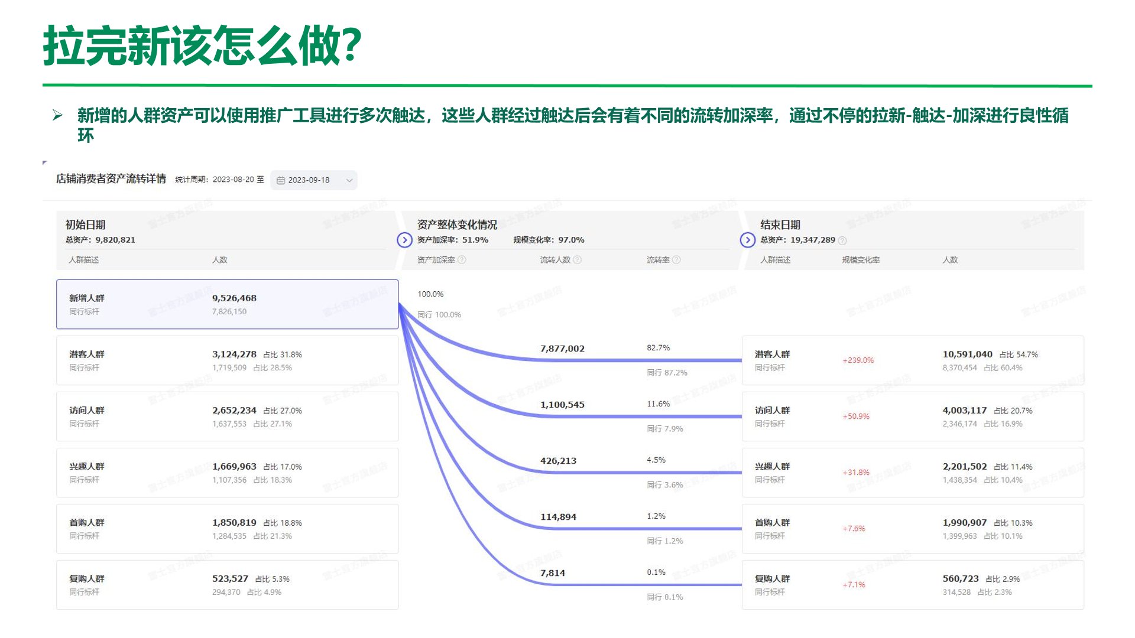
Task: Select the 新增人群 row card
Action: click(x=227, y=304)
